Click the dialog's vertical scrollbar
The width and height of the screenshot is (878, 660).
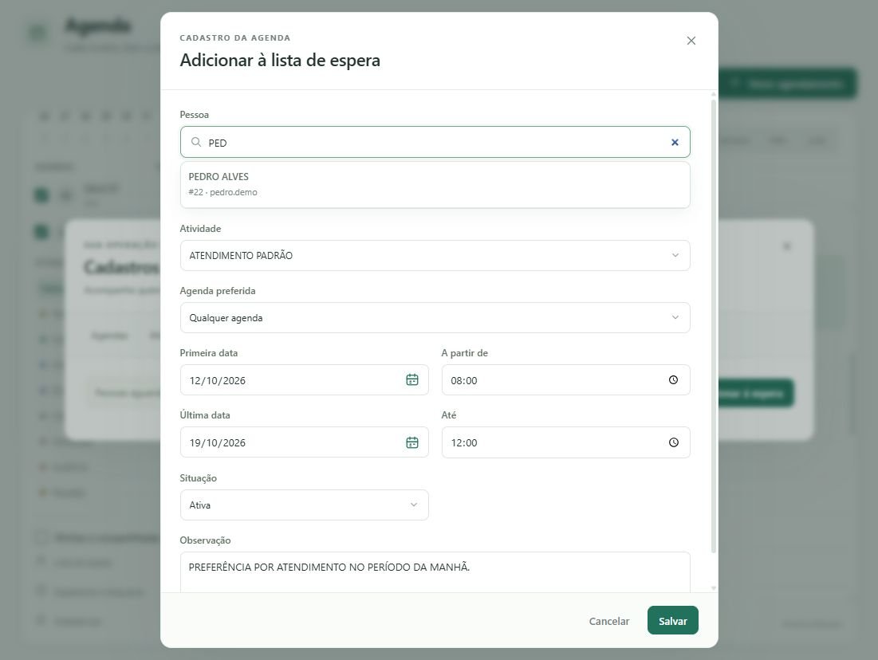pos(714,326)
